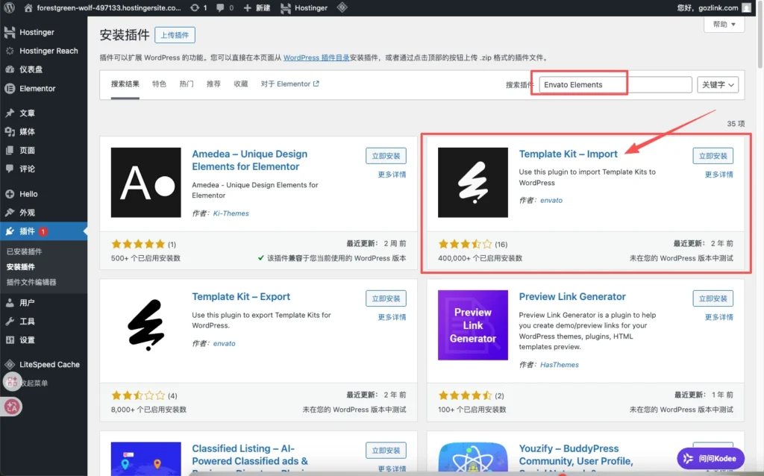Open Hostinger Reach in the sidebar
The width and height of the screenshot is (764, 476).
point(43,51)
